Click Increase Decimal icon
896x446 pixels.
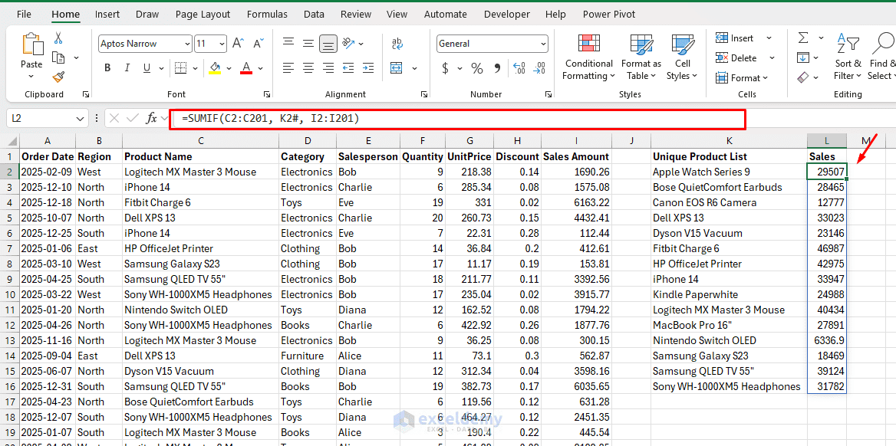[519, 68]
